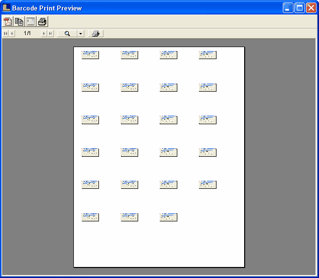The height and width of the screenshot is (278, 319).
Task: Click the large printer icon in top toolbar
Action: coord(42,22)
